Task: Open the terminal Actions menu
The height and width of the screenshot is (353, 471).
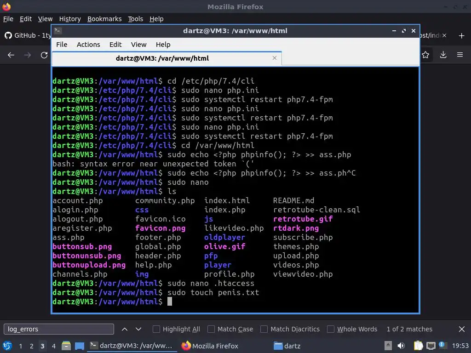Action: 88,45
